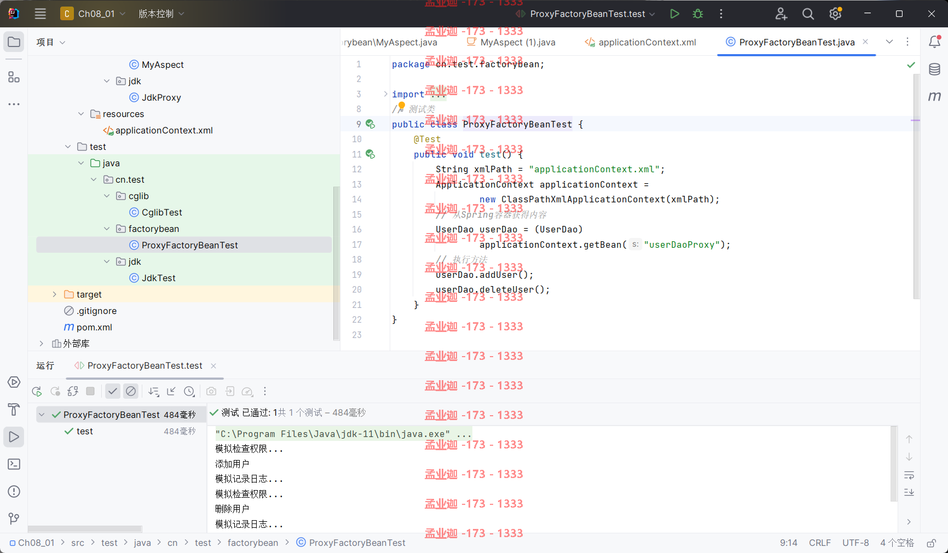Open the main hamburger menu
The width and height of the screenshot is (948, 553).
click(40, 14)
